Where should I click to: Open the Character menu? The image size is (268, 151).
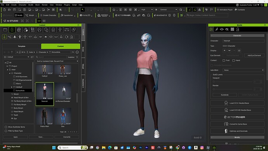click(x=23, y=5)
